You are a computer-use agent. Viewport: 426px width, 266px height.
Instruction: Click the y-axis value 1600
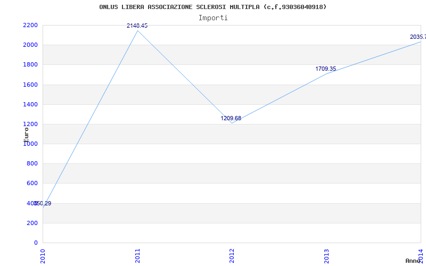30,85
